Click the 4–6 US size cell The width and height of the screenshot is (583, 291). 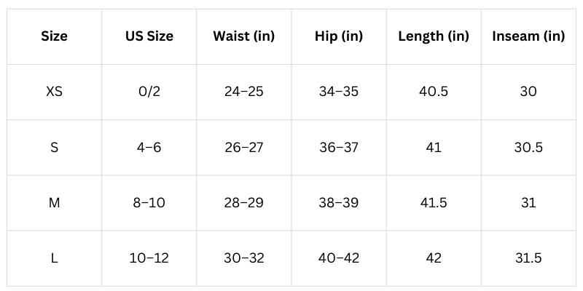pyautogui.click(x=149, y=147)
